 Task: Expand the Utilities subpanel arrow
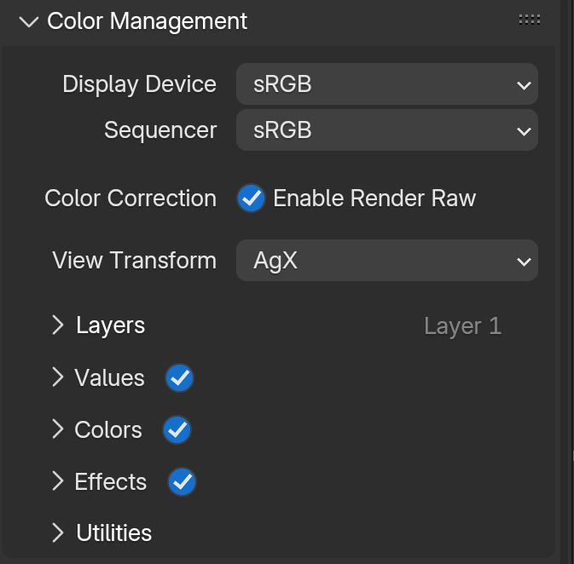[x=57, y=533]
